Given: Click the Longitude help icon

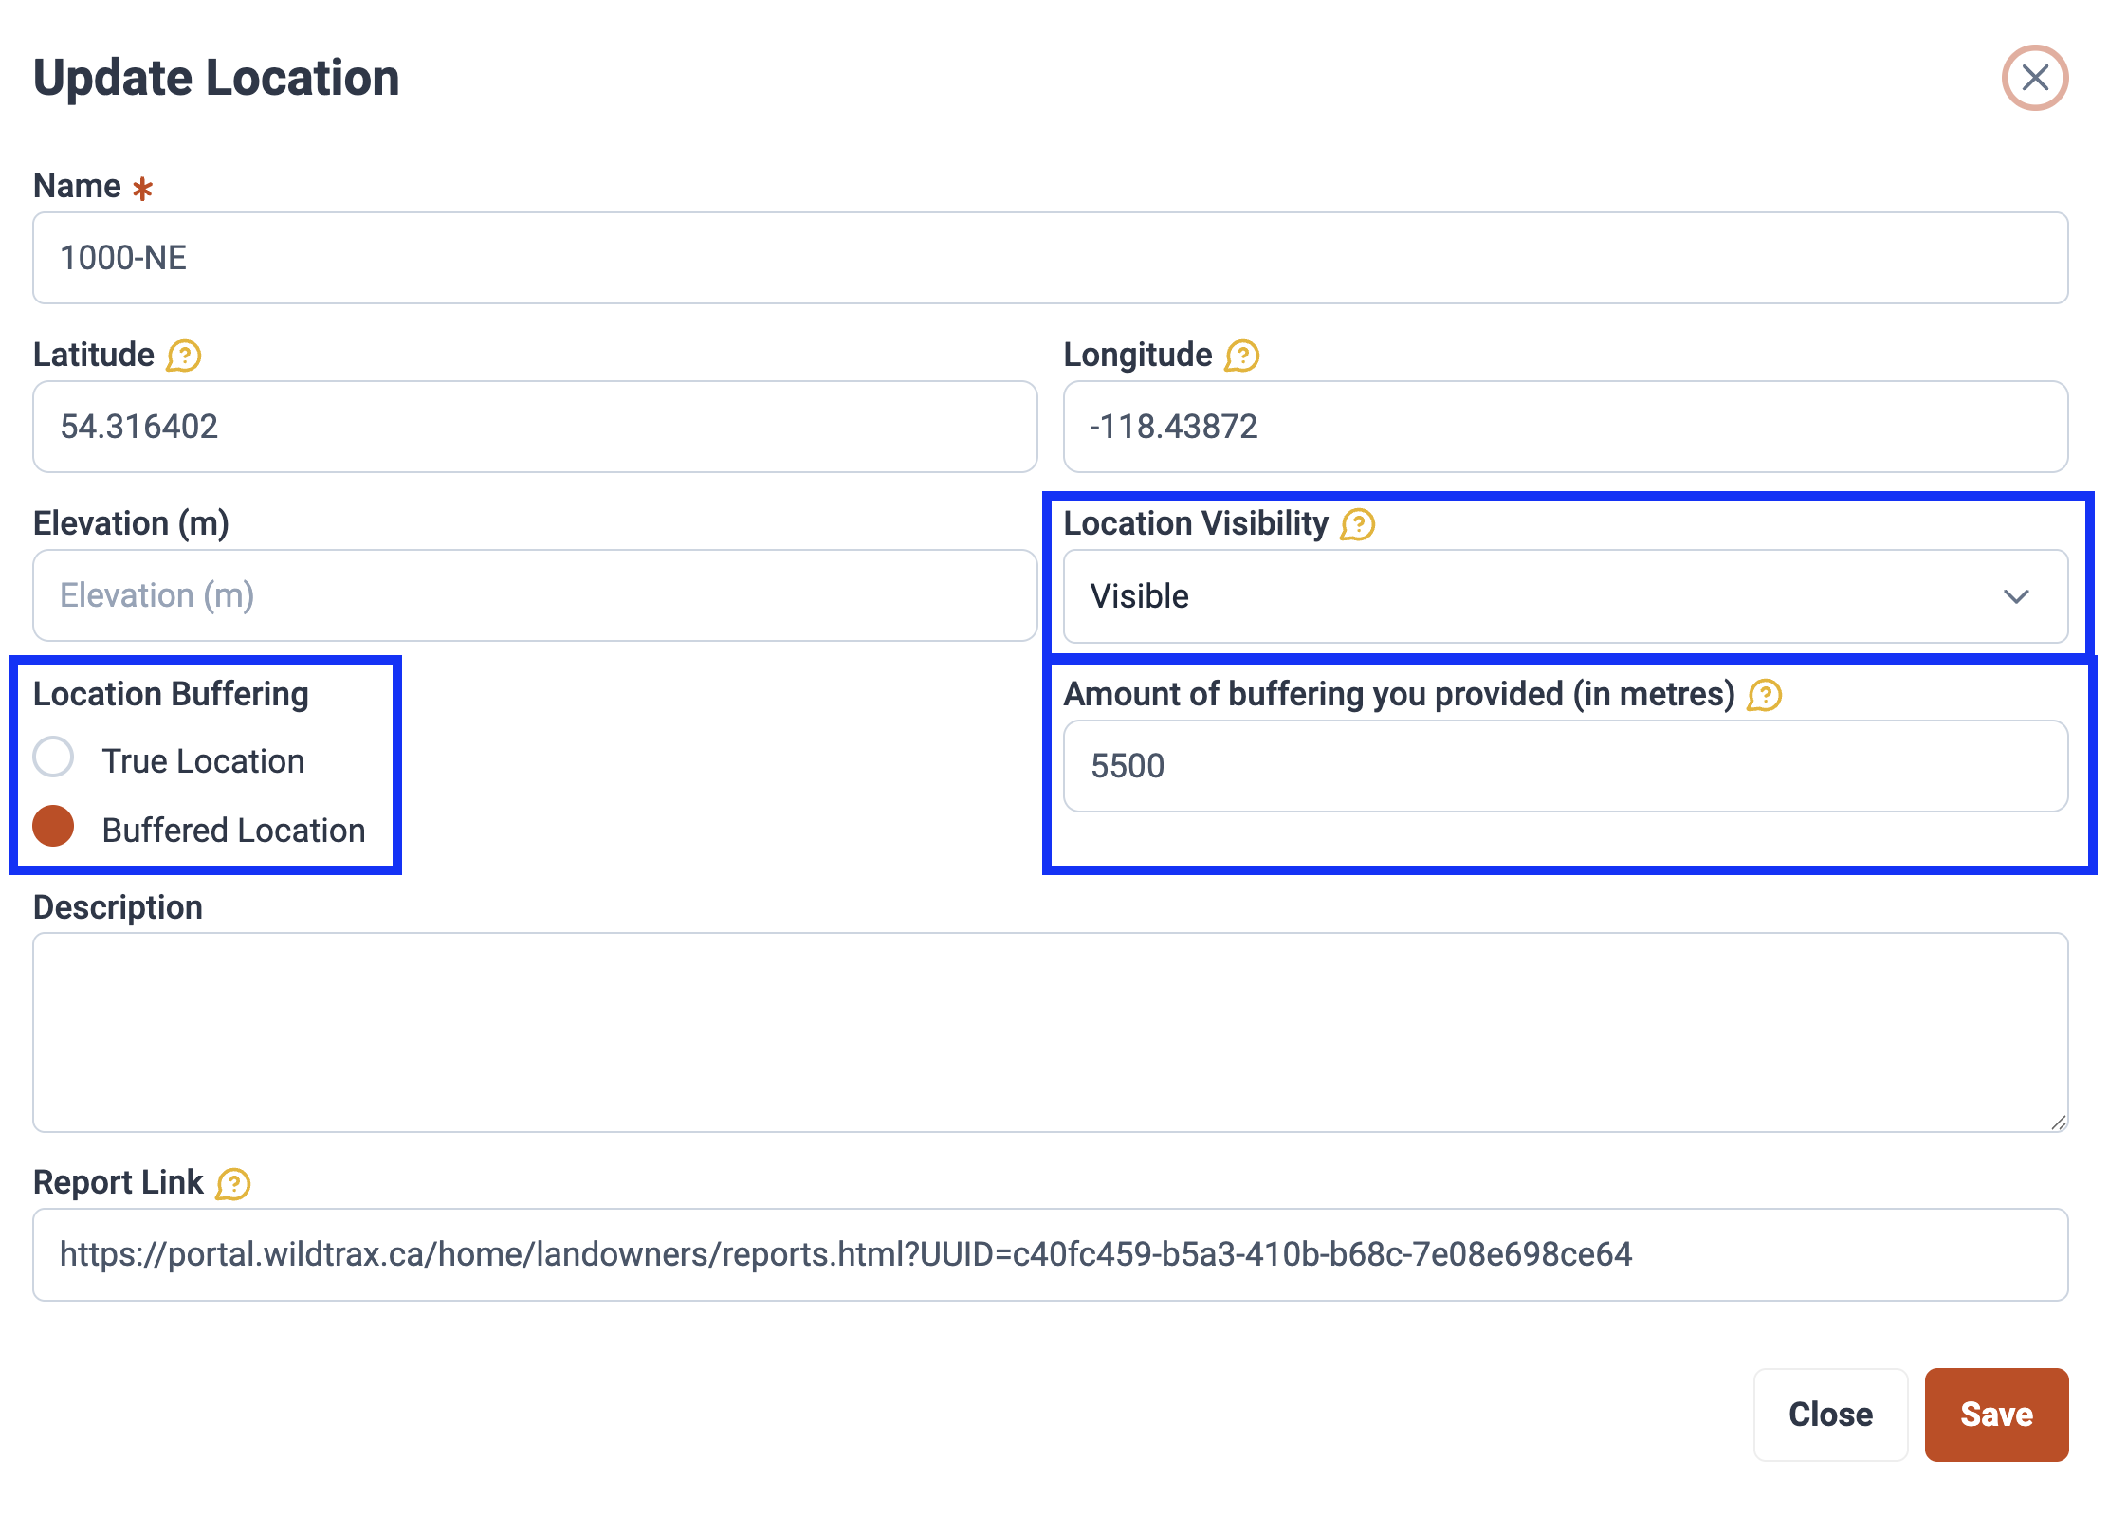Looking at the screenshot, I should (1241, 356).
